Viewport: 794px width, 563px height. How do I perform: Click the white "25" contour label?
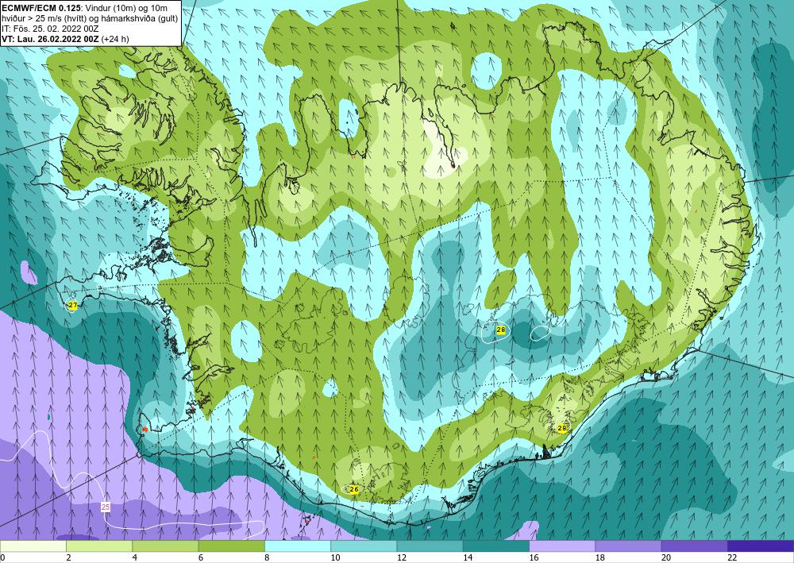[x=106, y=507]
